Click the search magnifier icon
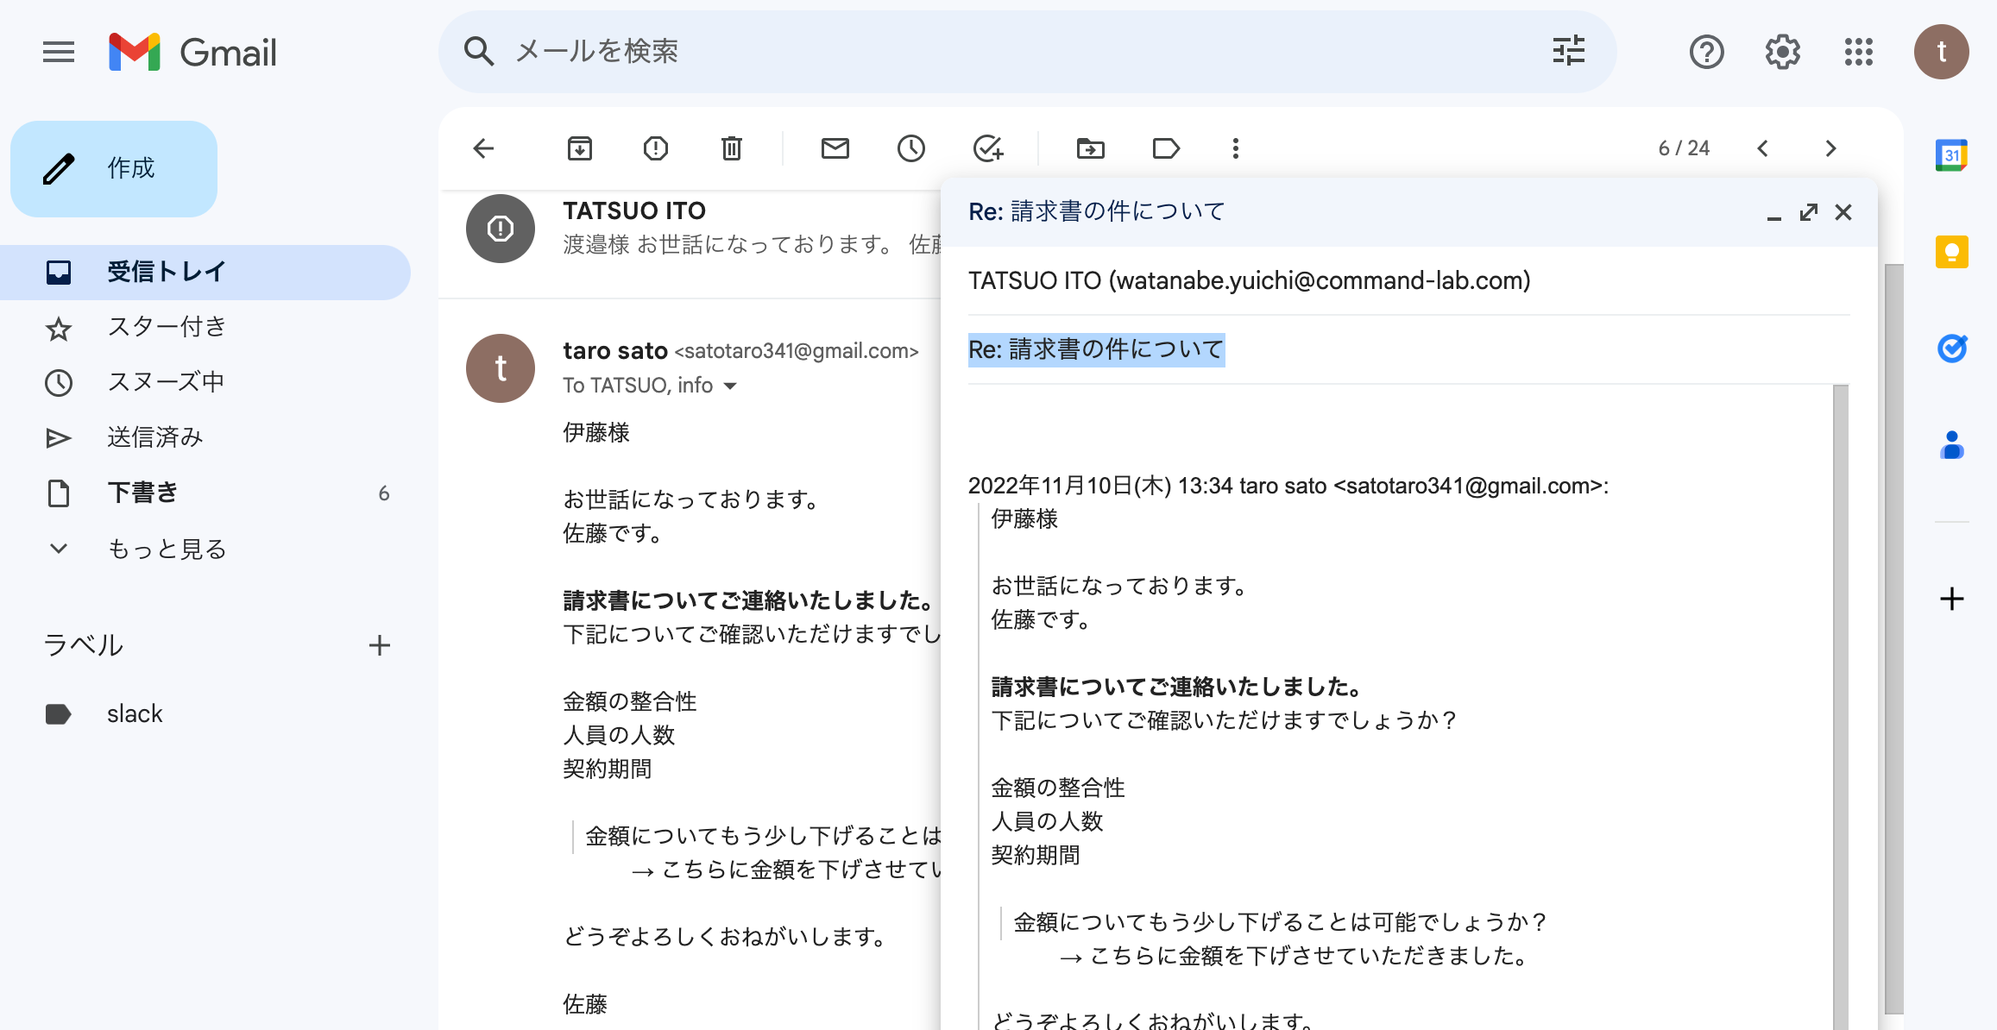This screenshot has width=1997, height=1030. (x=479, y=52)
